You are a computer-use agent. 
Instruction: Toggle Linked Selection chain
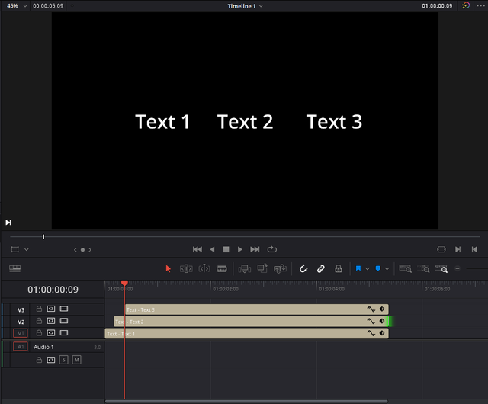pos(320,268)
